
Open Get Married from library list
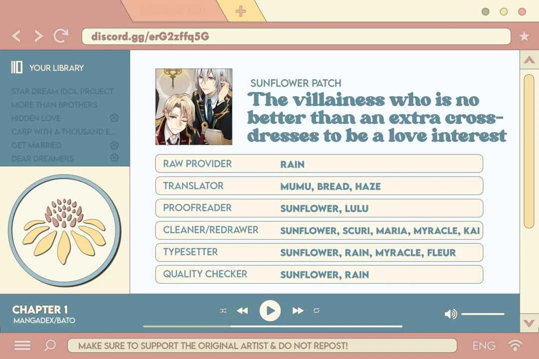tap(36, 145)
